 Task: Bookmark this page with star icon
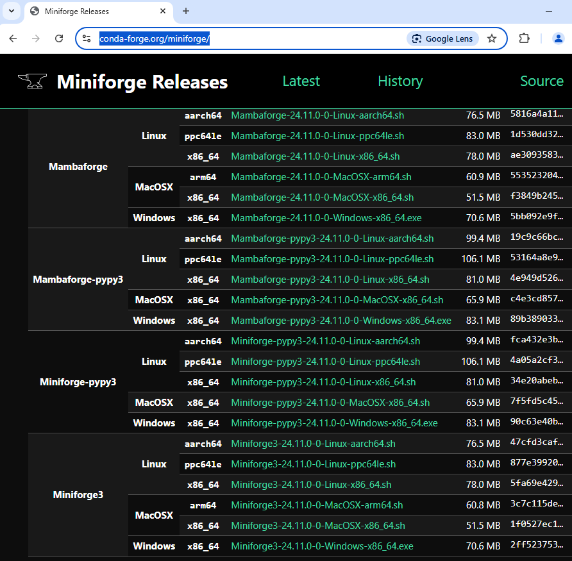pos(492,38)
